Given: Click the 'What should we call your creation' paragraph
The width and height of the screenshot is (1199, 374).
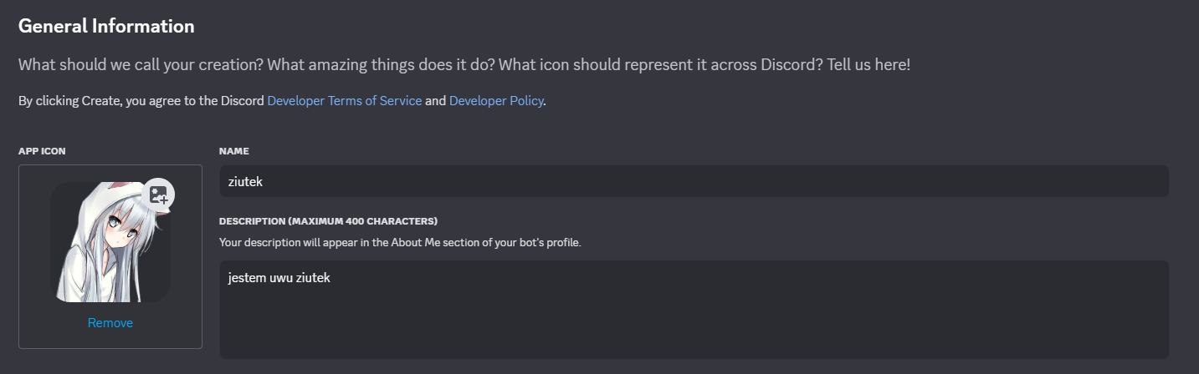Looking at the screenshot, I should tap(464, 64).
